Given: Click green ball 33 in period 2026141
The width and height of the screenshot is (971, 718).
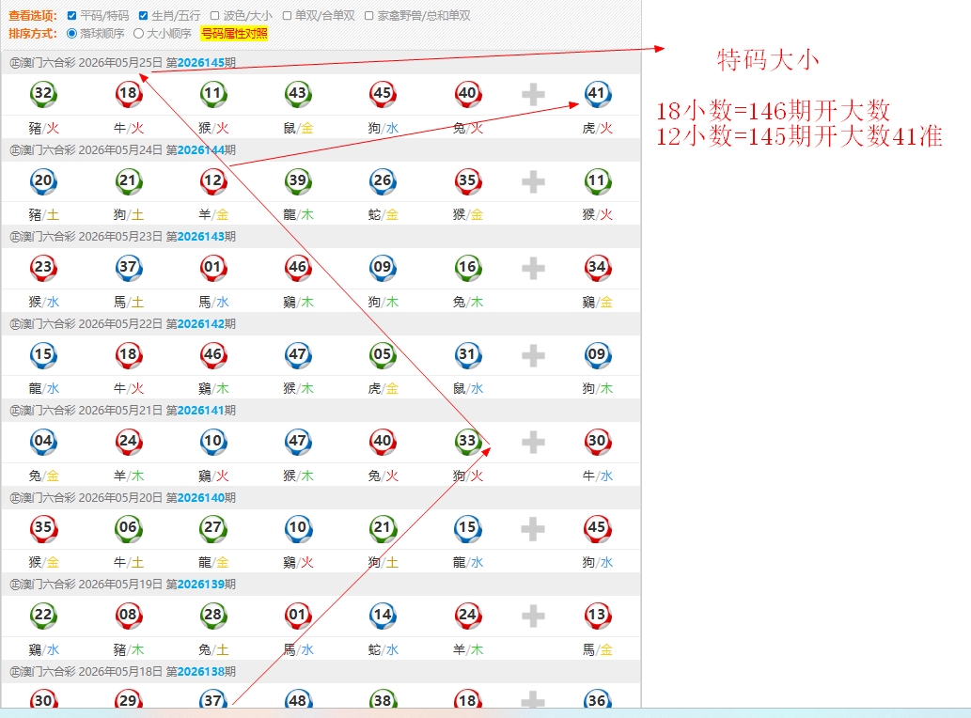Looking at the screenshot, I should tap(467, 442).
